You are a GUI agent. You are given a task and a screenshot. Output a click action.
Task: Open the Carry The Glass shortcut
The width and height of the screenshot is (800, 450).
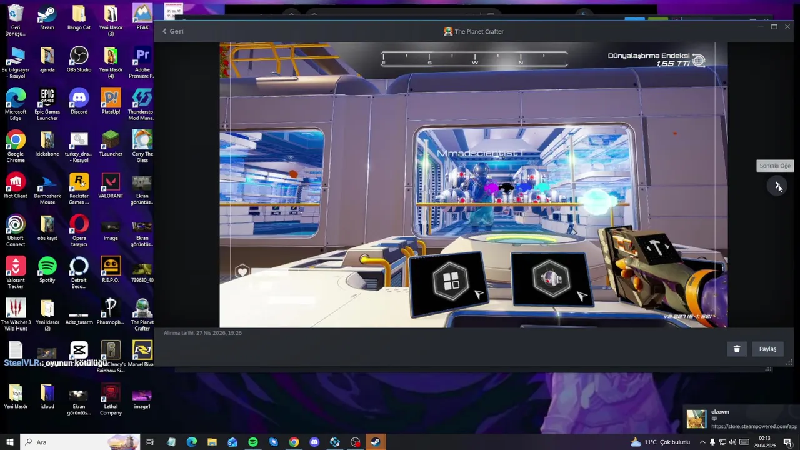tap(142, 146)
